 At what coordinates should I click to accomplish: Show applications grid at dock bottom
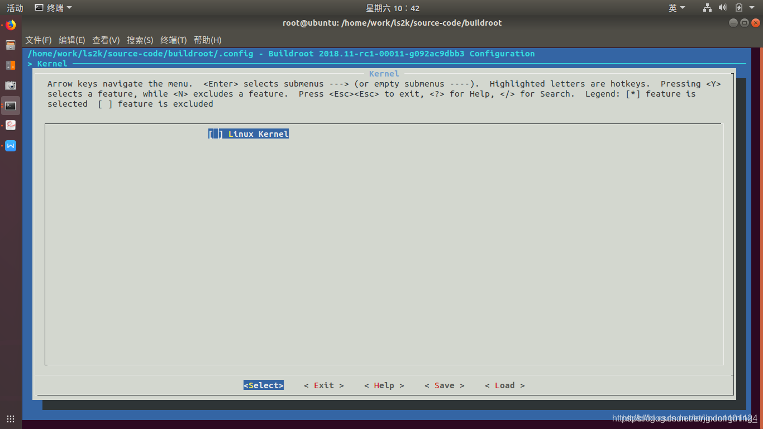pos(11,418)
